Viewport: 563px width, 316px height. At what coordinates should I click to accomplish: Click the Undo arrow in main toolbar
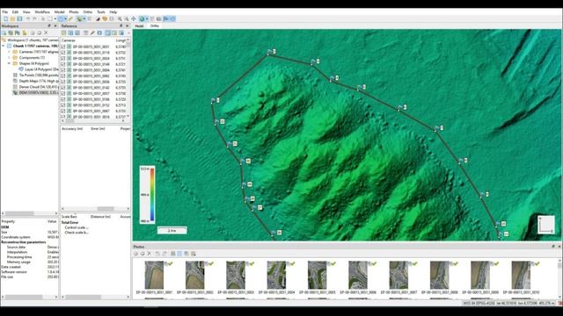point(28,19)
